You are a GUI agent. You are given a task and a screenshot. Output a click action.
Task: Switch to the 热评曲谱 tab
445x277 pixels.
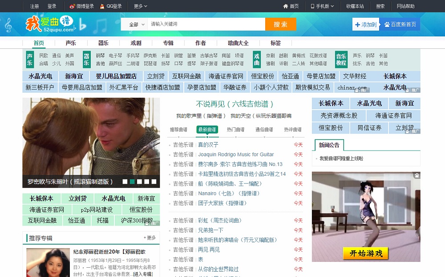point(293,130)
